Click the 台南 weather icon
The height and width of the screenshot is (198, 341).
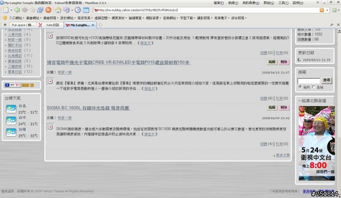11,133
